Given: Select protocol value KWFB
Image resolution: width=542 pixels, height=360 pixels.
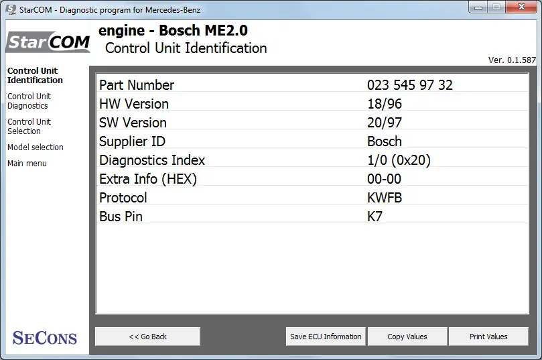Looking at the screenshot, I should coord(385,198).
